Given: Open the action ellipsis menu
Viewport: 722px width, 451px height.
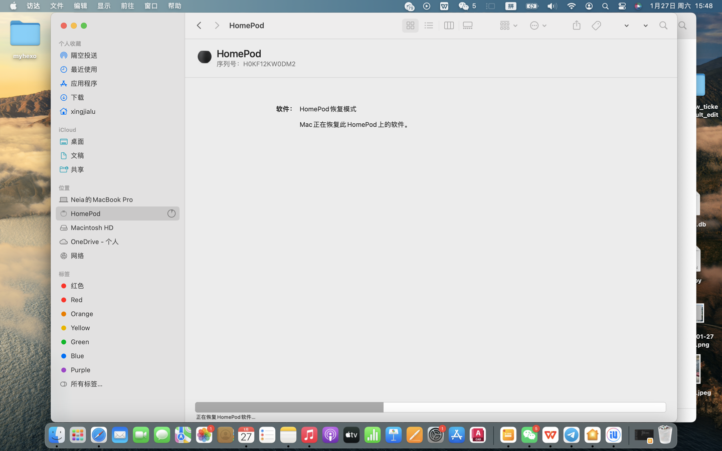Looking at the screenshot, I should 538,26.
